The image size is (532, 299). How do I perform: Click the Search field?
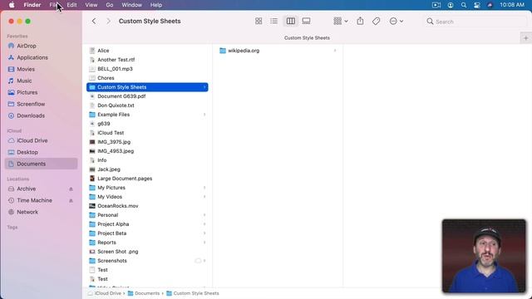pyautogui.click(x=475, y=22)
